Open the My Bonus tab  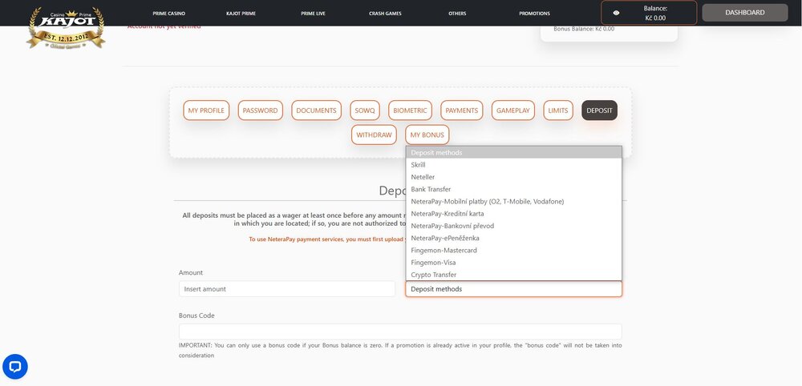[427, 135]
